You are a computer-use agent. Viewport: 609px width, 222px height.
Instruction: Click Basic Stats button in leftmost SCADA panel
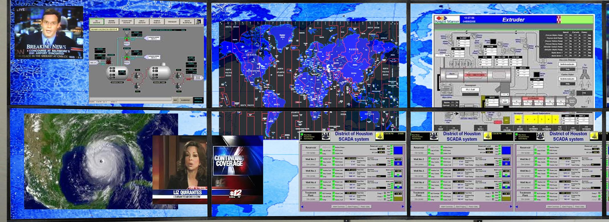pos(365,207)
